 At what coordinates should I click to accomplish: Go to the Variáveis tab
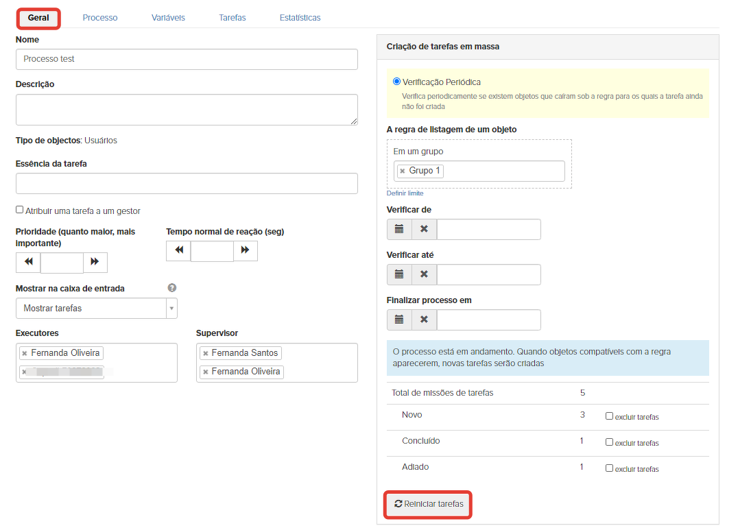(x=168, y=18)
